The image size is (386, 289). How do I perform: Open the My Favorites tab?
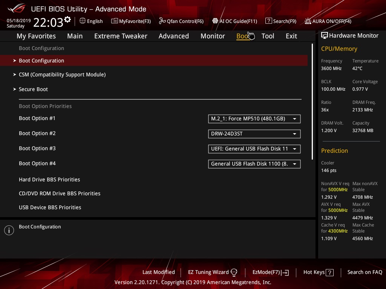coord(36,36)
